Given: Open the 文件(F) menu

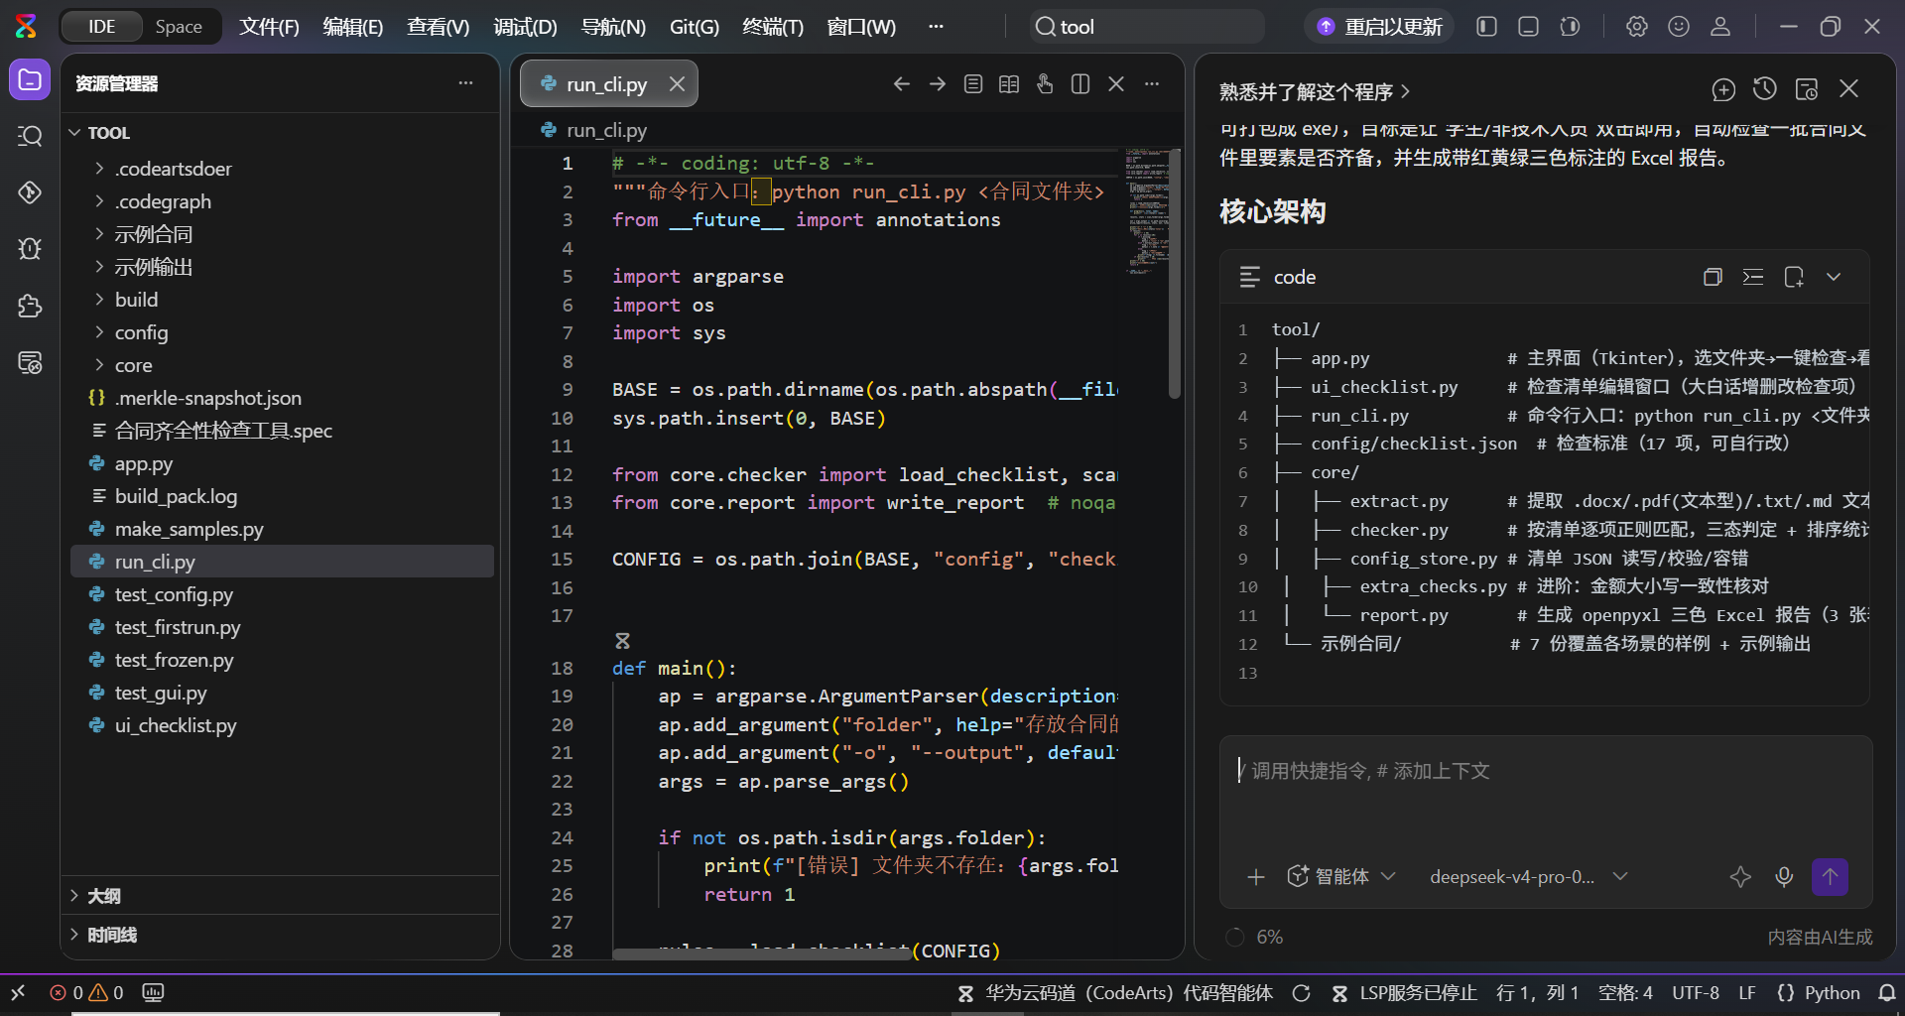Looking at the screenshot, I should (269, 27).
